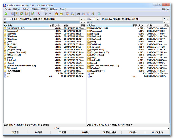Click the F4 编辑 button

(x=39, y=132)
